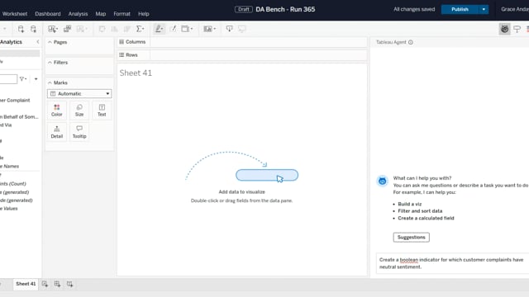Click the sort descending toolbar icon
Image resolution: width=529 pixels, height=297 pixels.
pyautogui.click(x=126, y=29)
